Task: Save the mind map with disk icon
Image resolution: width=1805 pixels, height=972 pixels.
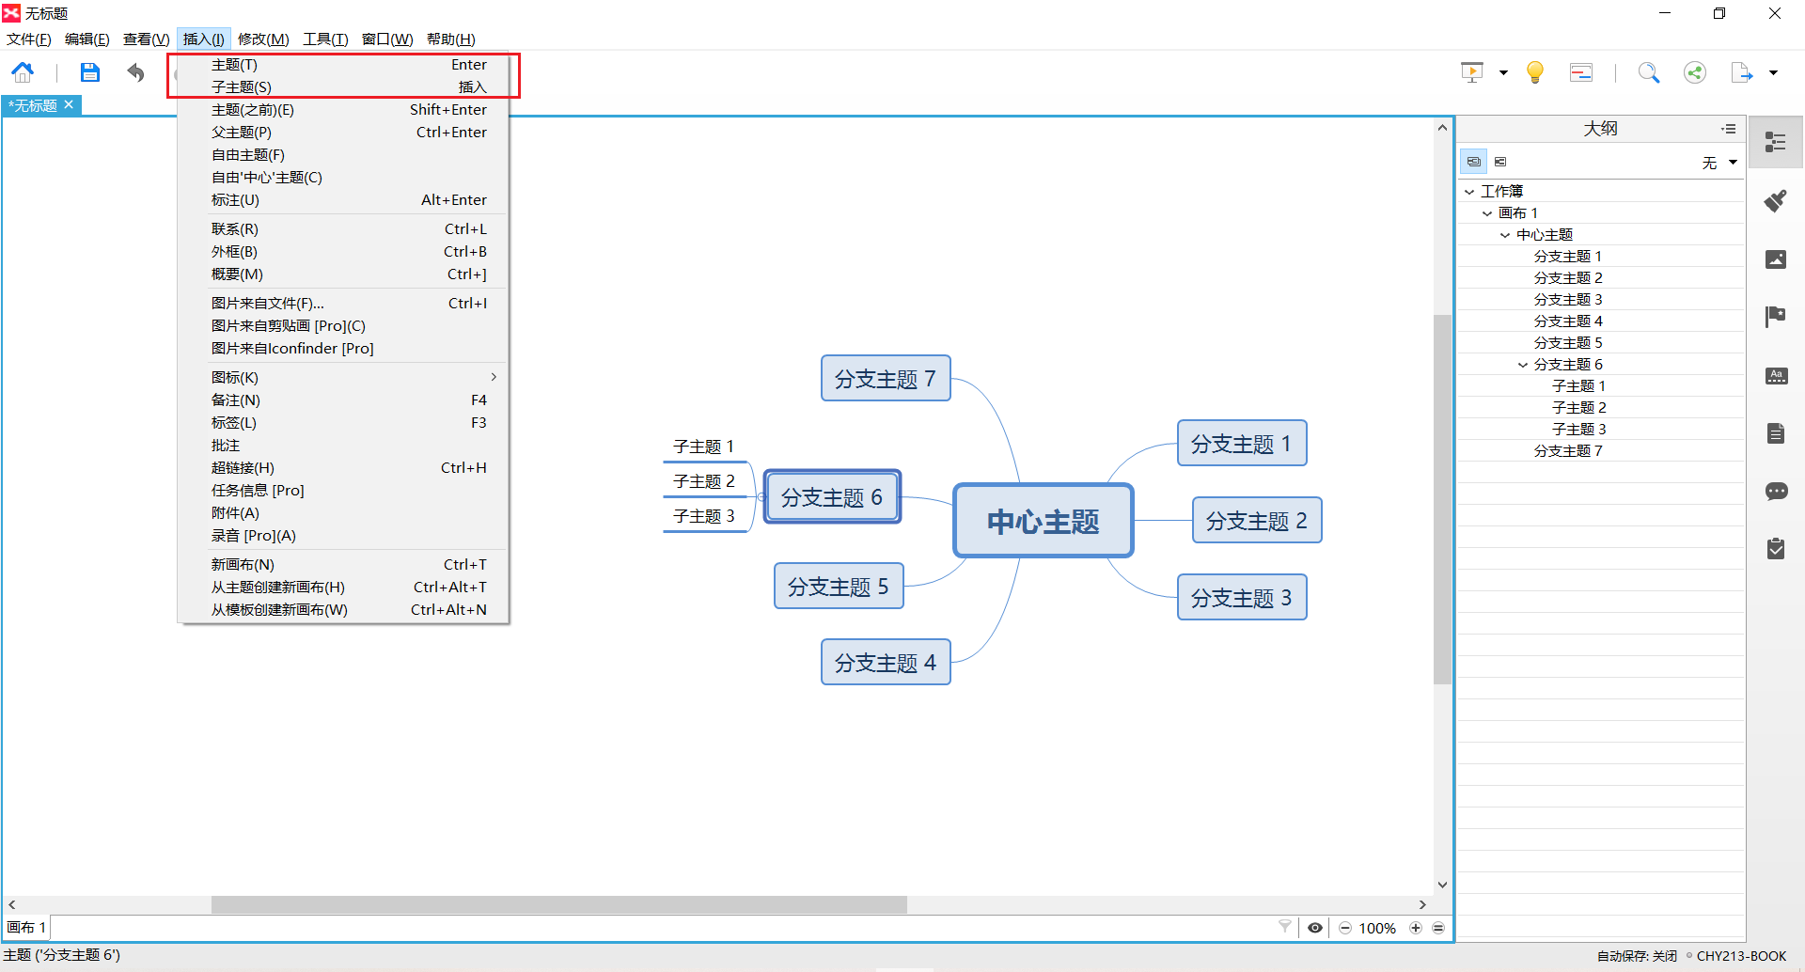Action: point(89,72)
